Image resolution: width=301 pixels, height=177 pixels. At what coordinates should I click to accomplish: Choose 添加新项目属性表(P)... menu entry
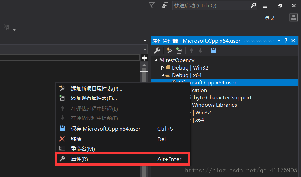click(x=123, y=89)
